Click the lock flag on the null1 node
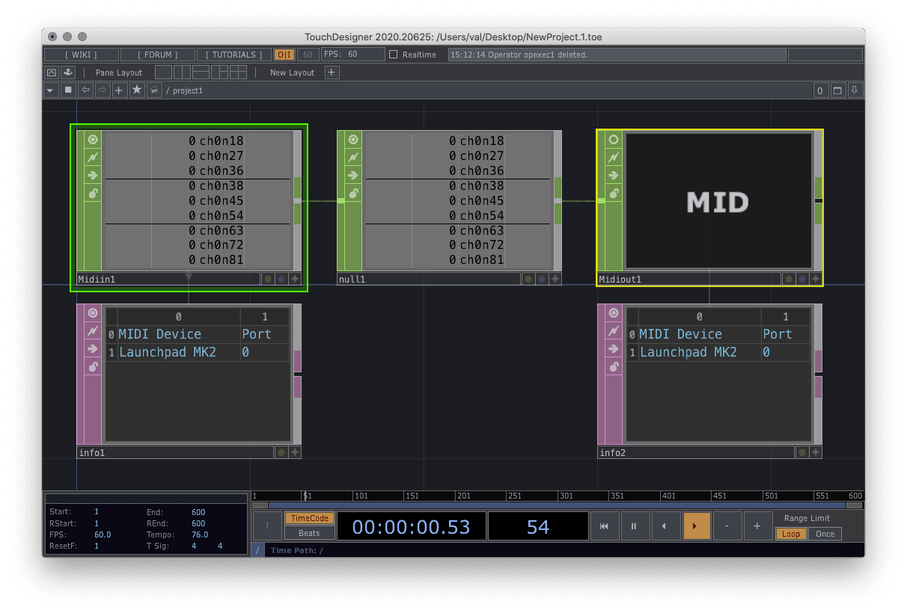The image size is (907, 613). 353,193
